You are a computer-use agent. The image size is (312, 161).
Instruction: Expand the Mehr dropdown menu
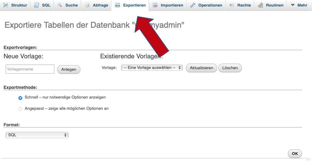tap(299, 5)
